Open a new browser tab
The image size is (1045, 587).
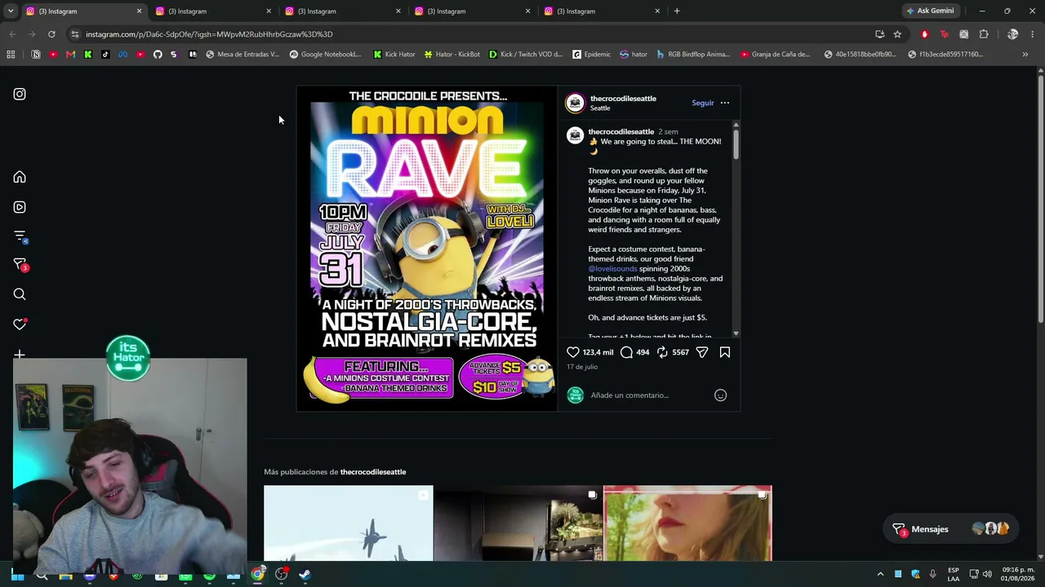(x=677, y=11)
